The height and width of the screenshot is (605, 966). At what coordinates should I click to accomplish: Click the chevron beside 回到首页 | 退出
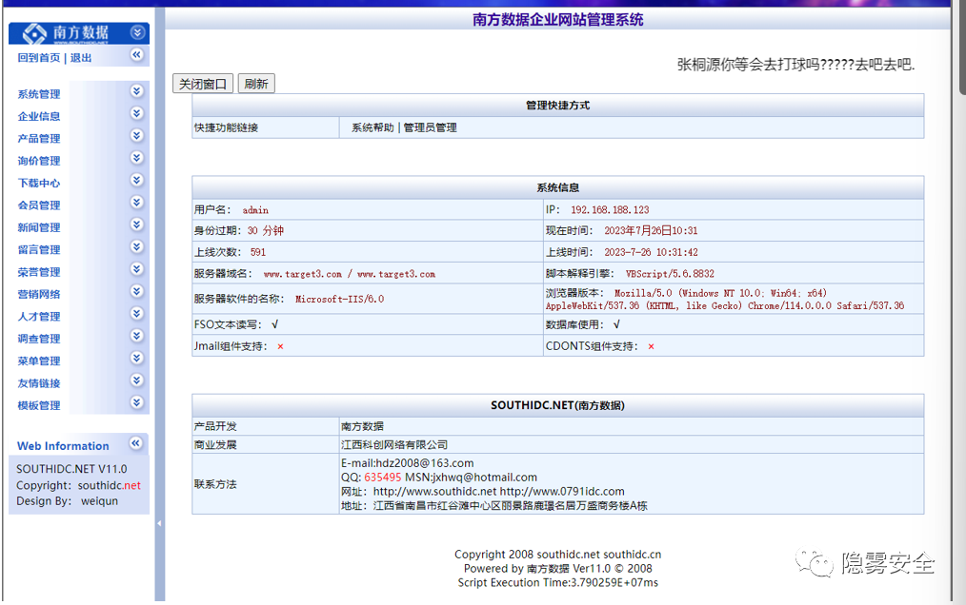pos(137,55)
